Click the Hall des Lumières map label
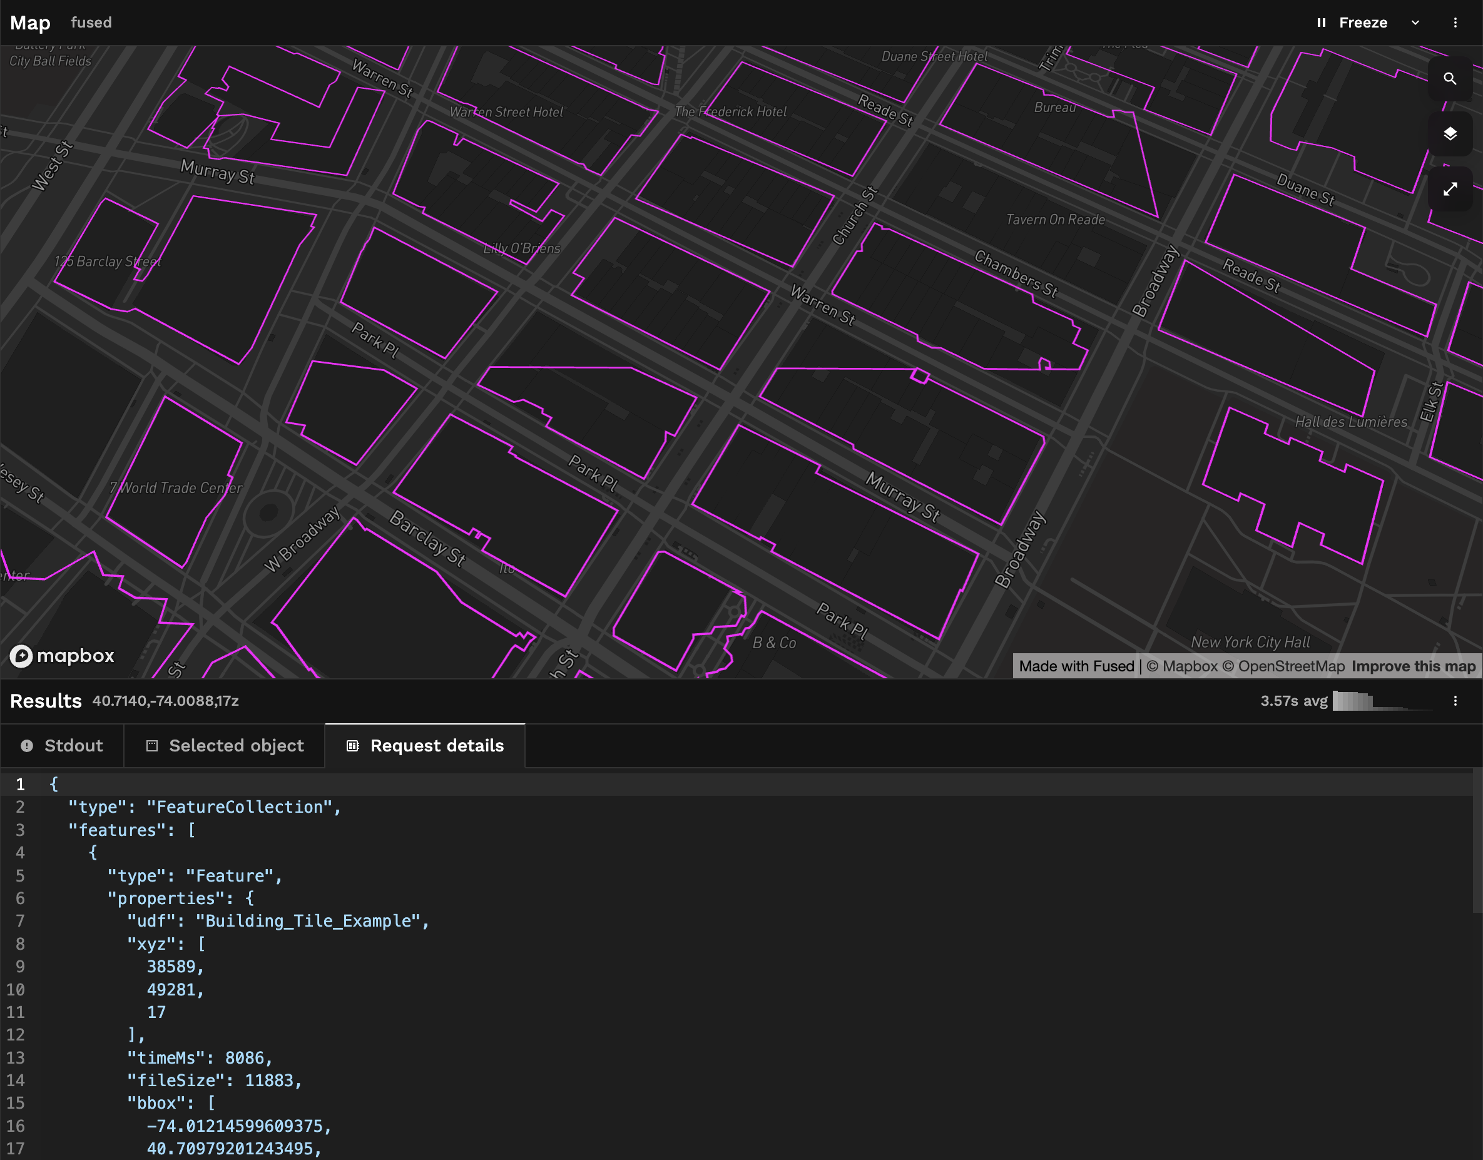This screenshot has width=1483, height=1160. click(x=1350, y=422)
